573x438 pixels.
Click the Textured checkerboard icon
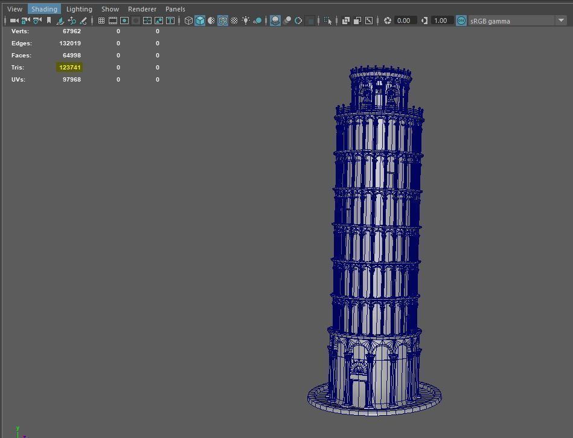(234, 21)
